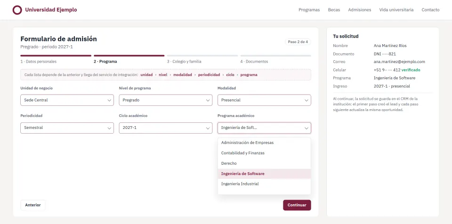Collapse the Programa académico dropdown
The image size is (452, 224).
click(264, 128)
